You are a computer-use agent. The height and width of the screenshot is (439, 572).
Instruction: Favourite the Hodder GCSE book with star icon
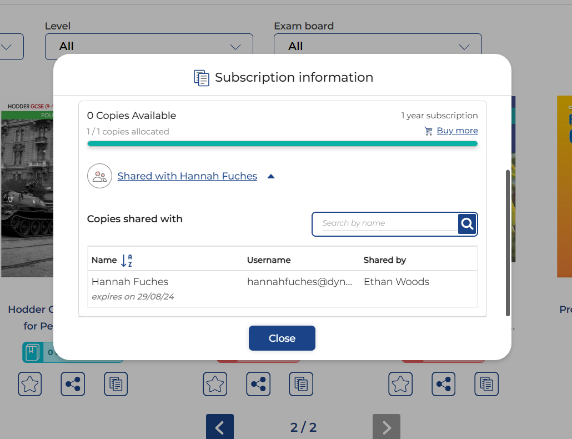coord(30,384)
